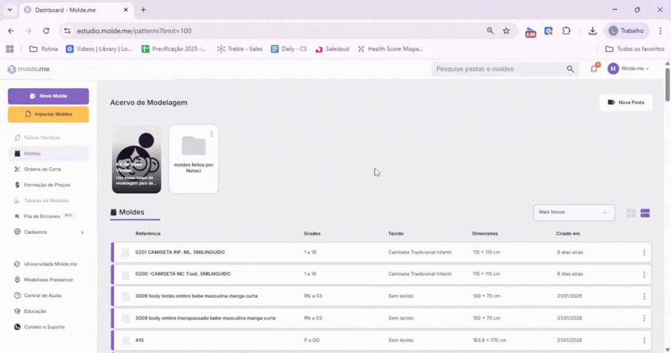Open Formação de Preços section
This screenshot has height=353, width=671.
47,185
